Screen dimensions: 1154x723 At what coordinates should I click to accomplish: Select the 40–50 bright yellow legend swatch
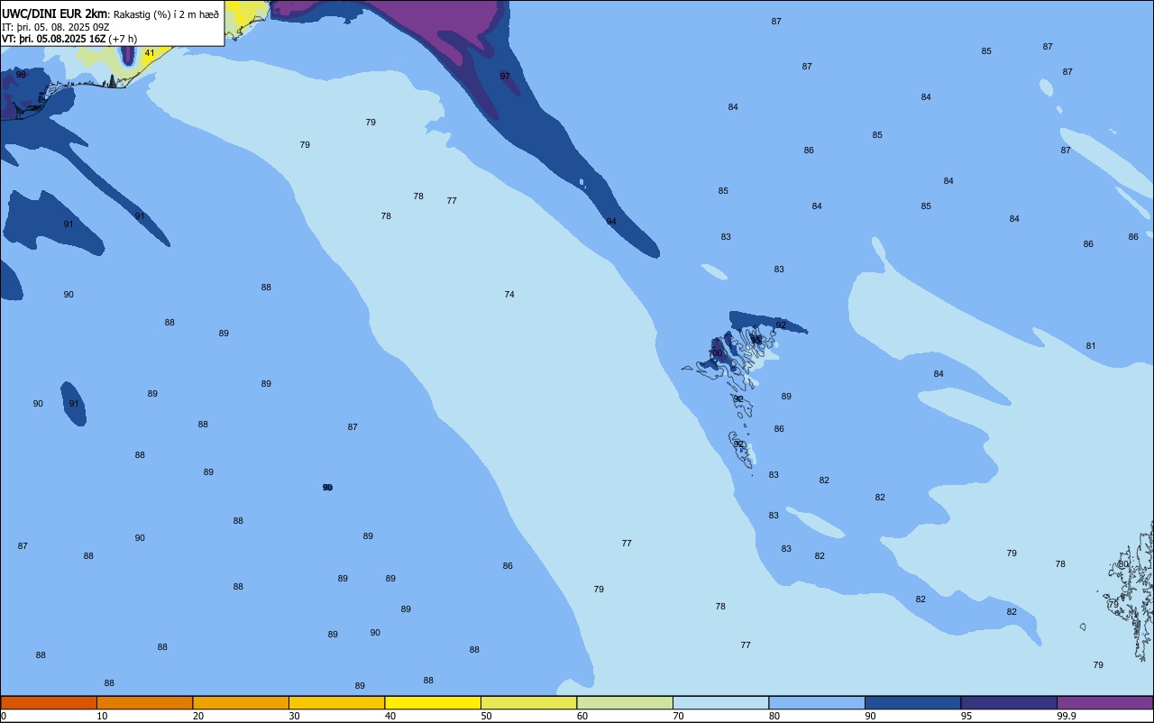pyautogui.click(x=433, y=702)
